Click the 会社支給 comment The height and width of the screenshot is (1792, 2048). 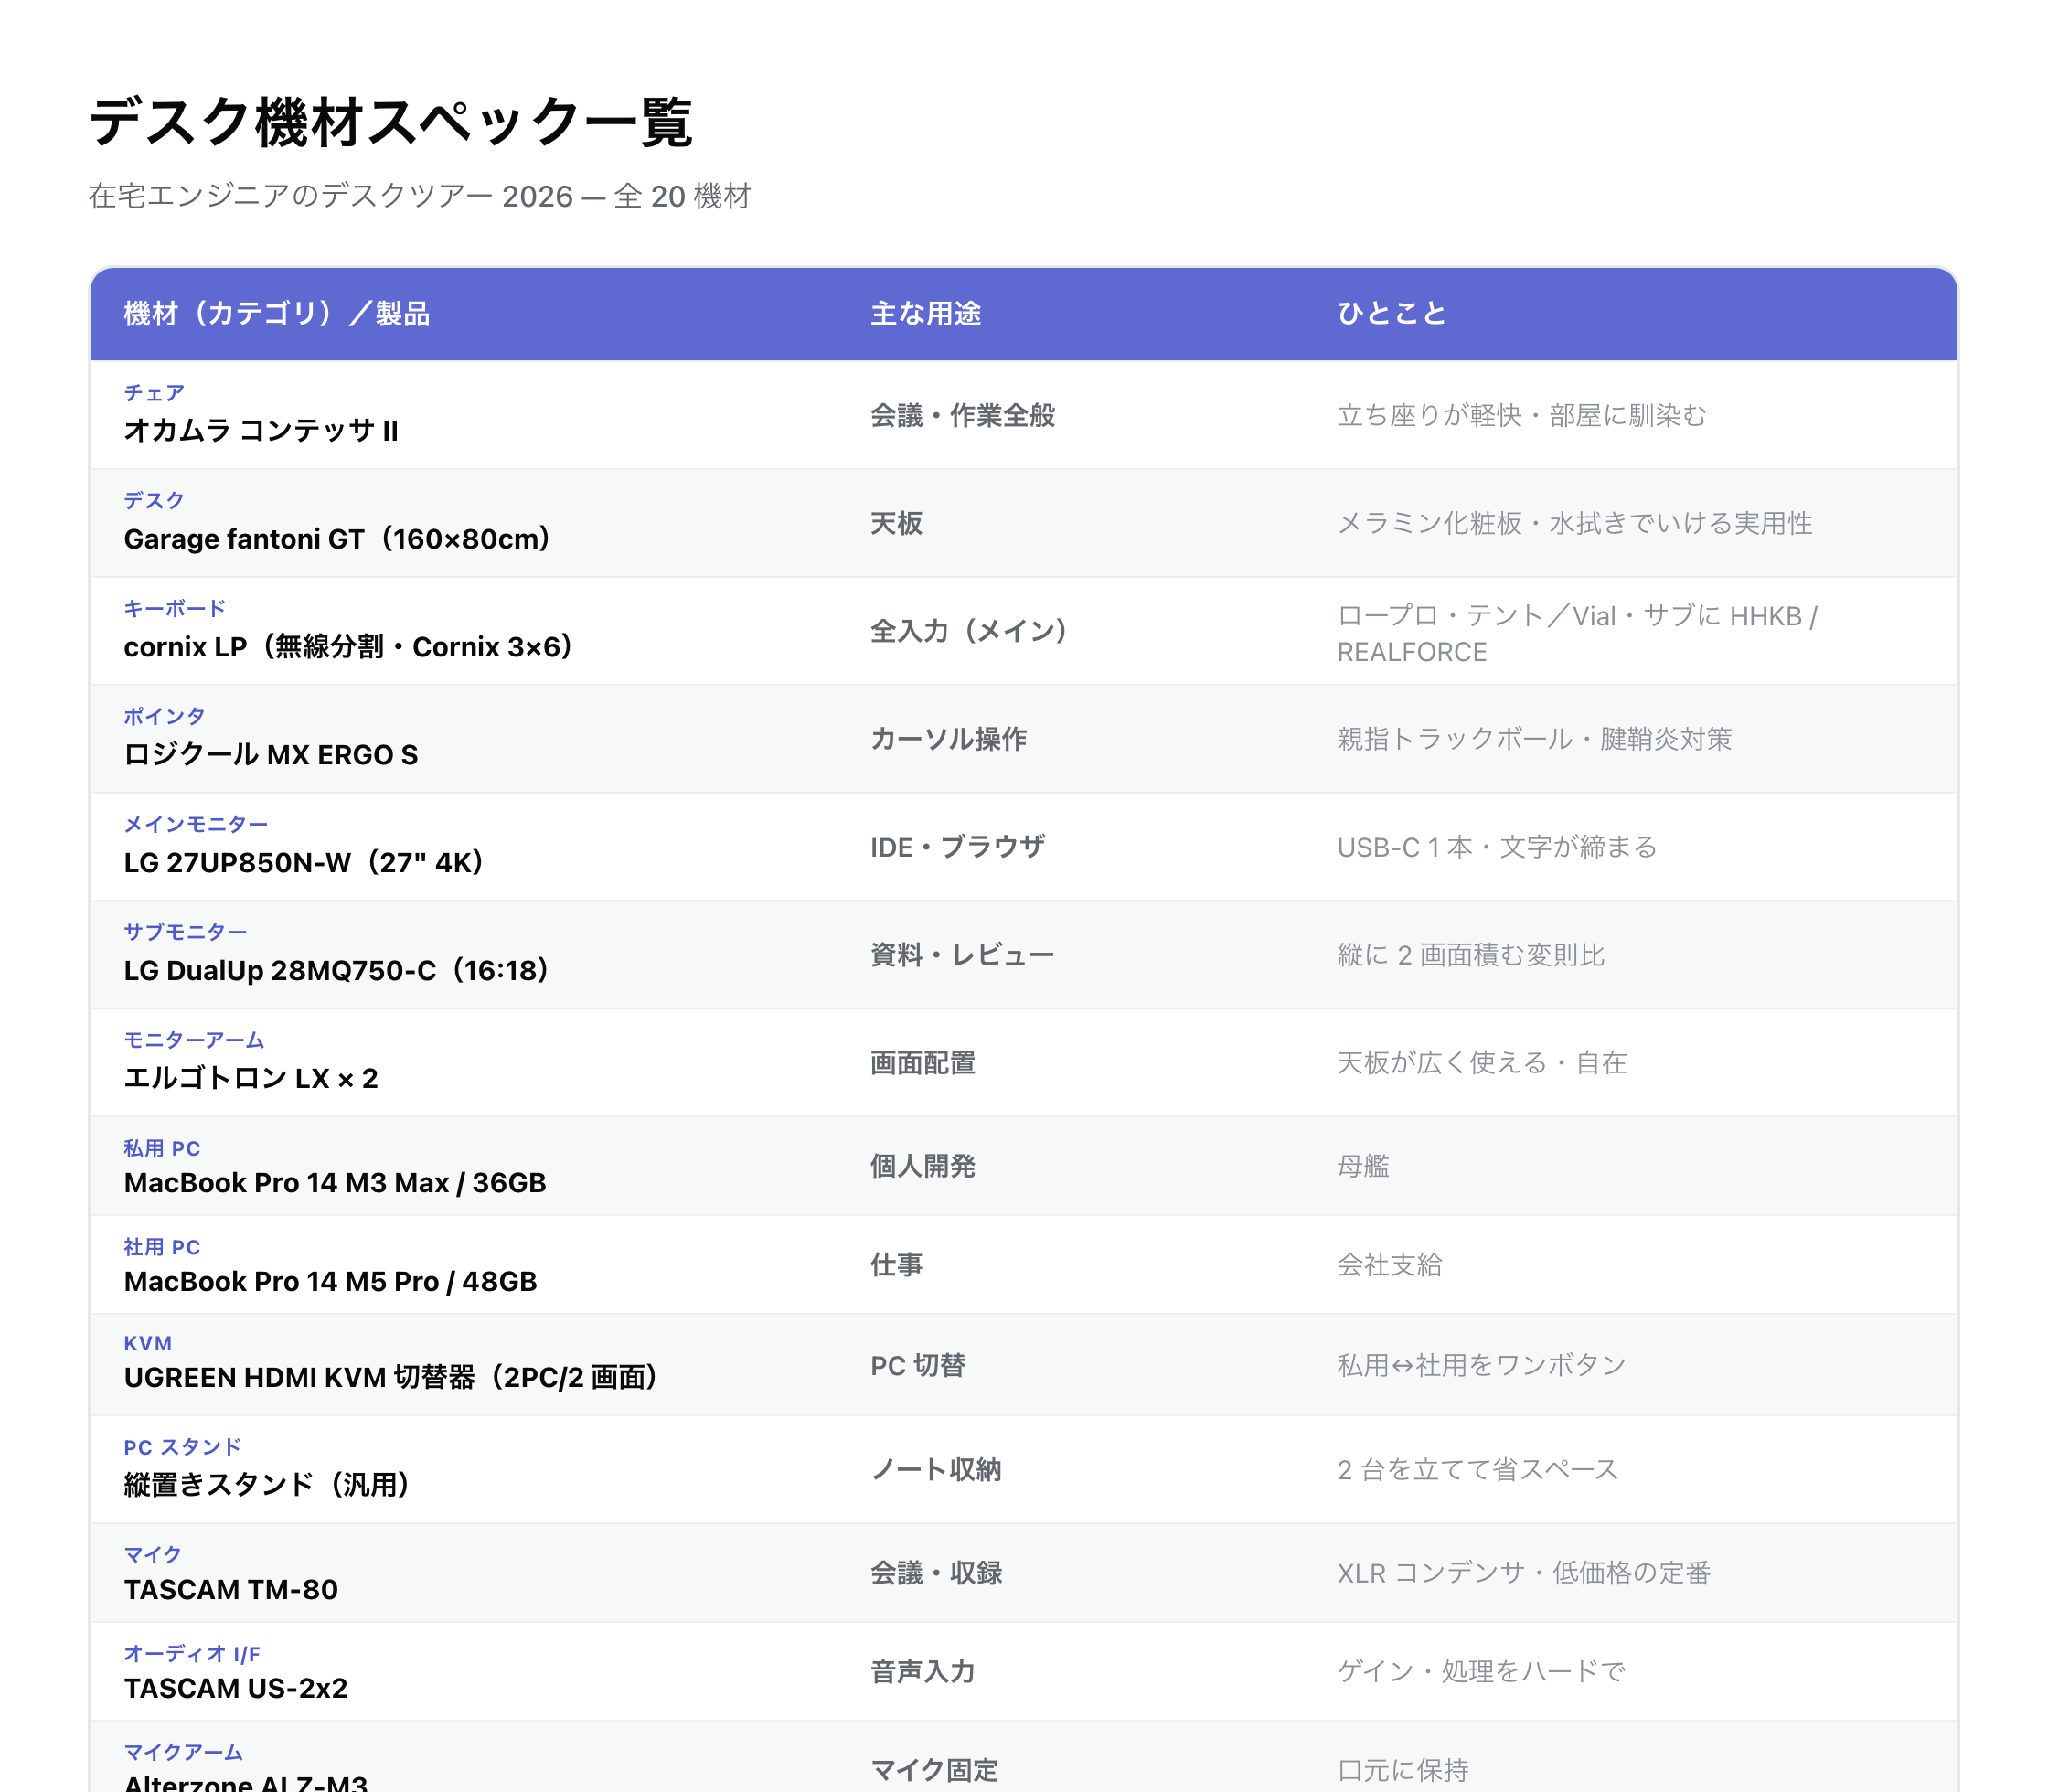pyautogui.click(x=1389, y=1265)
